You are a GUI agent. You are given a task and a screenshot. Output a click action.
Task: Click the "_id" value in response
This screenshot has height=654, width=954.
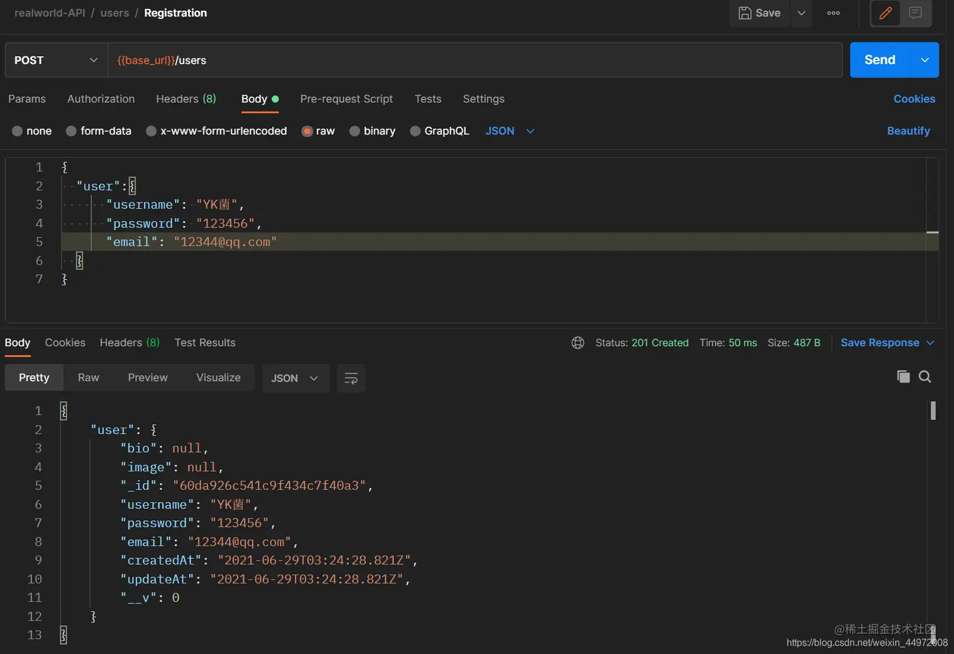tap(269, 486)
